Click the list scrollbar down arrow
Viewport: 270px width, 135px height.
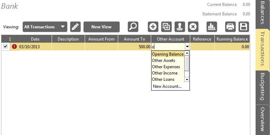coord(187,79)
